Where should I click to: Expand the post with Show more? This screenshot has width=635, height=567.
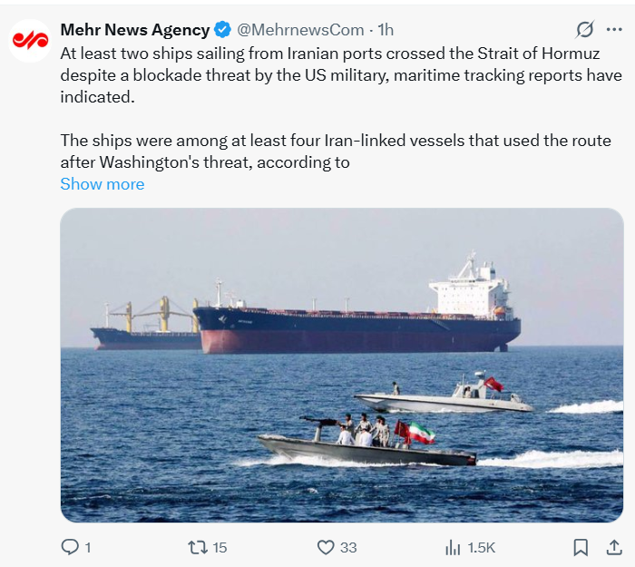pyautogui.click(x=102, y=184)
